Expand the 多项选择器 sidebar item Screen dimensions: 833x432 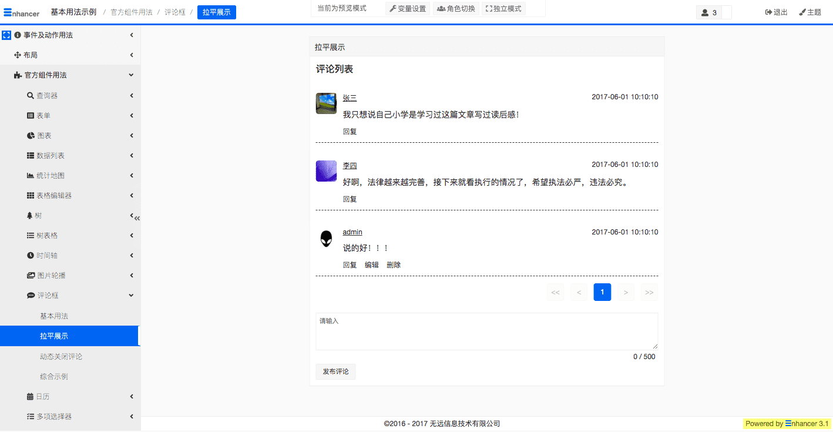tap(54, 417)
